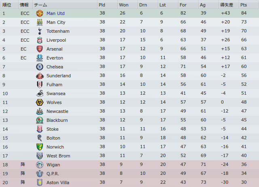This screenshot has width=259, height=187.
Task: Click the Norwich canary crest
Action: (x=40, y=147)
